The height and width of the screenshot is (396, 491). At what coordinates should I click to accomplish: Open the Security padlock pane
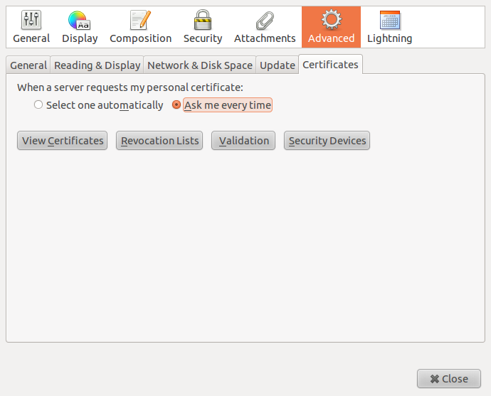(203, 27)
